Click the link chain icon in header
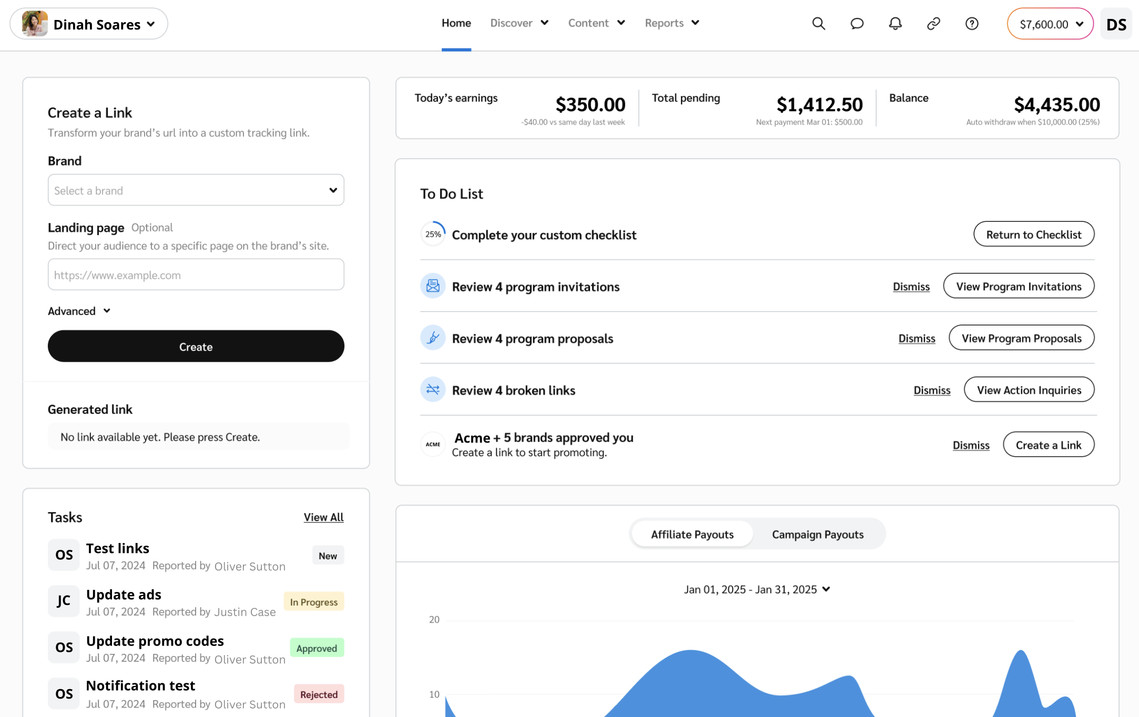This screenshot has height=717, width=1139. (933, 24)
